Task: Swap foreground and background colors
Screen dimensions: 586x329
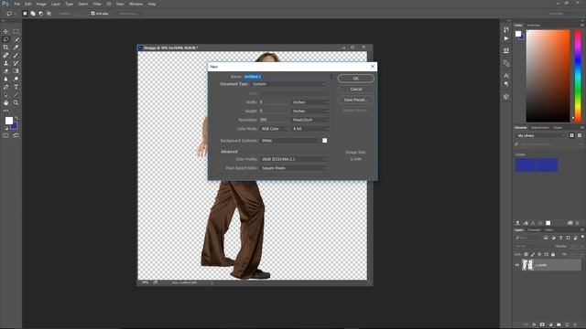Action: point(16,118)
